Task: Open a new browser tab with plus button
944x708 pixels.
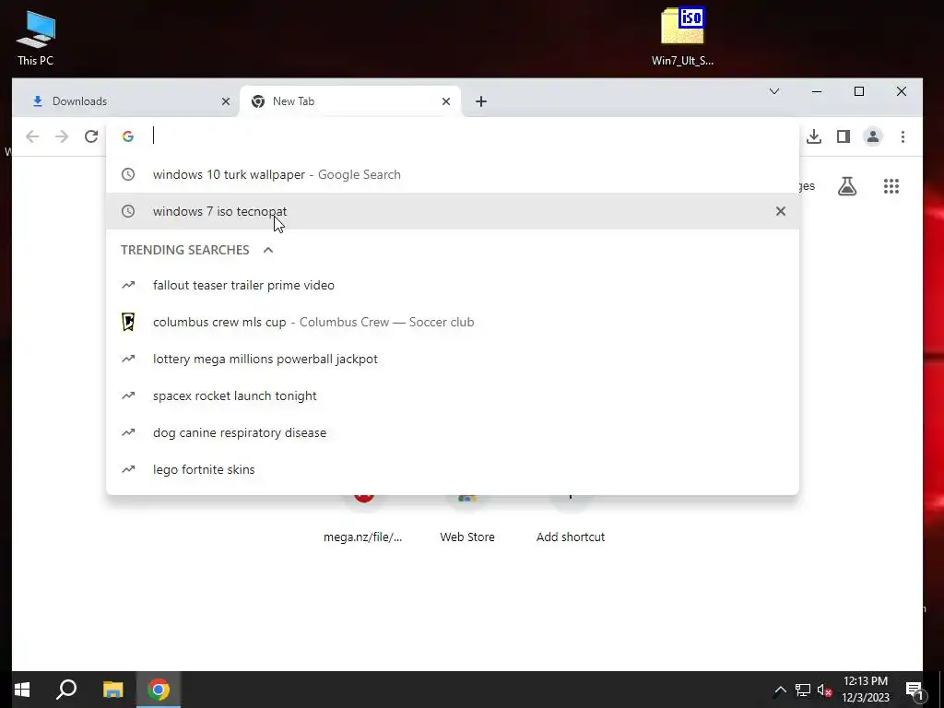Action: (x=480, y=101)
